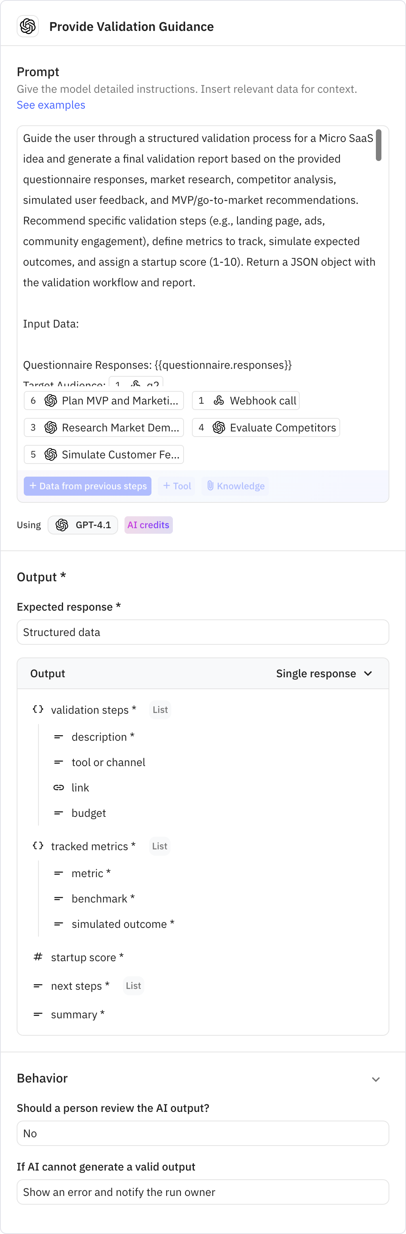Click the AI credits badge
This screenshot has width=406, height=1234.
pos(148,525)
